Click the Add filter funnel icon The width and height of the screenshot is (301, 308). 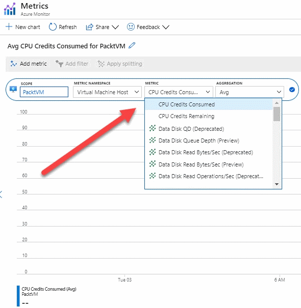point(59,64)
